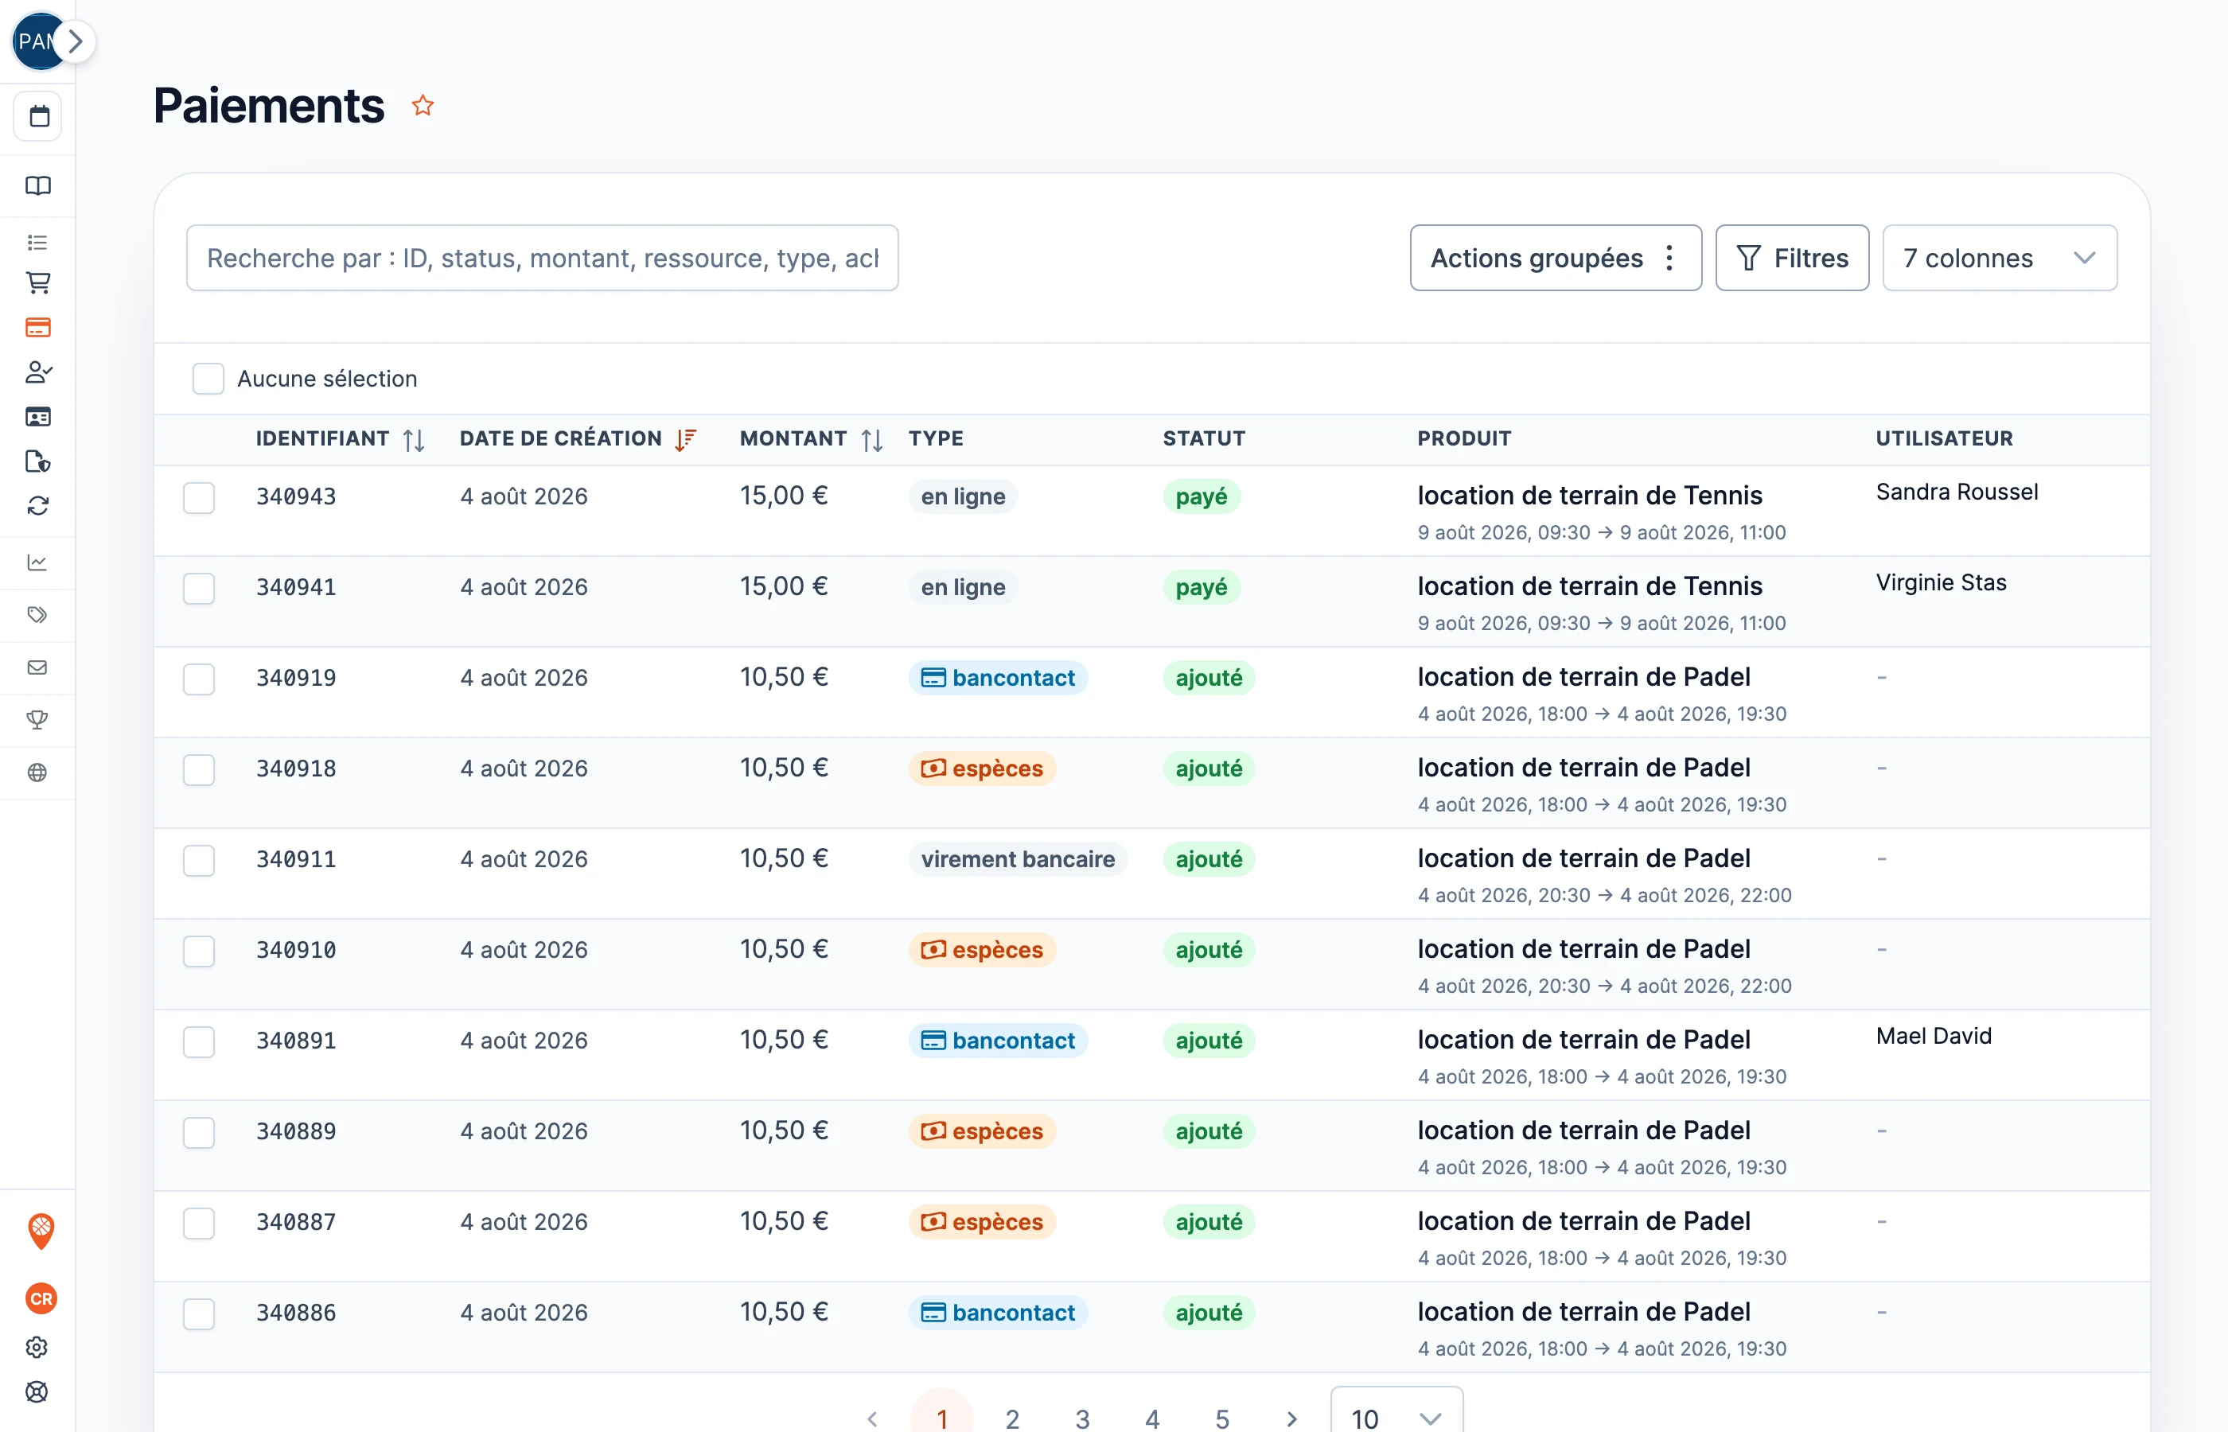The width and height of the screenshot is (2228, 1432).
Task: Check the box for payment 340941
Action: [x=199, y=589]
